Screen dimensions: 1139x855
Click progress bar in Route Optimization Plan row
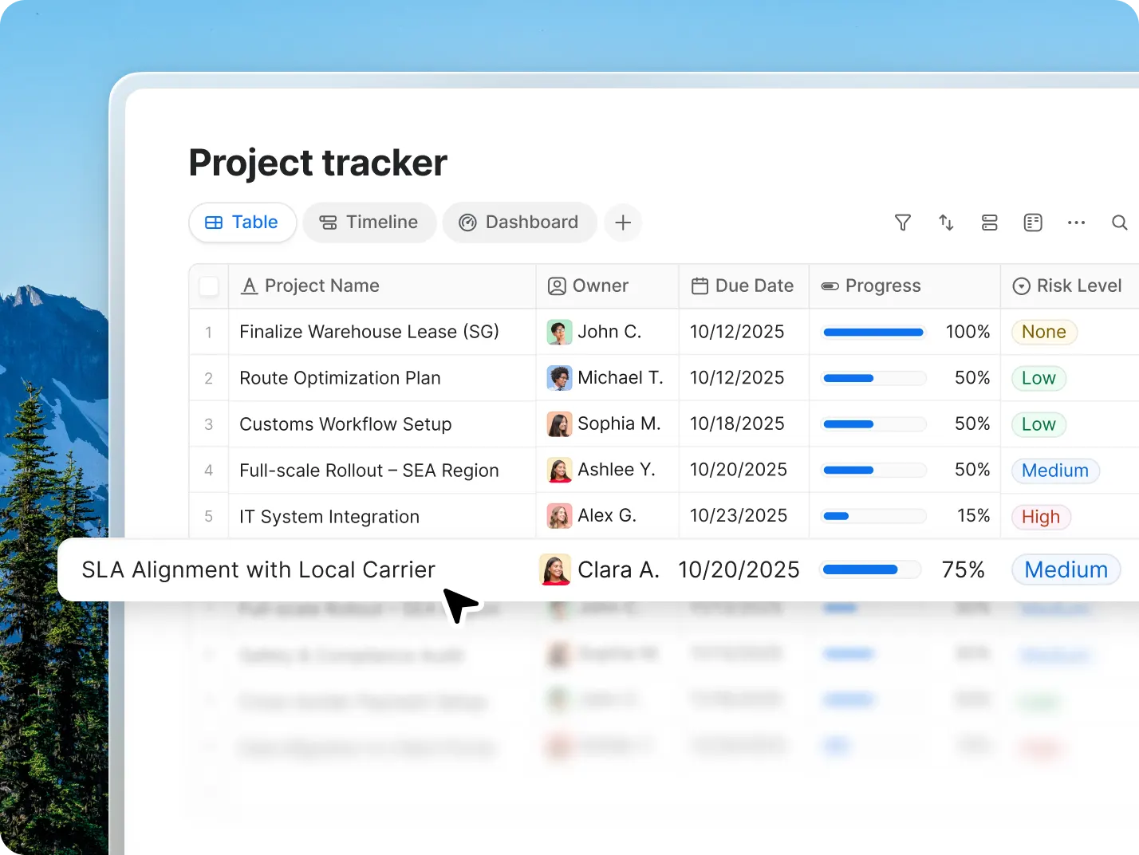[874, 378]
